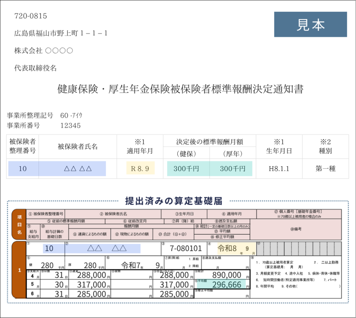Select the address 広島県福山市野上町 1－1－1
This screenshot has width=356, height=318.
tap(61, 33)
